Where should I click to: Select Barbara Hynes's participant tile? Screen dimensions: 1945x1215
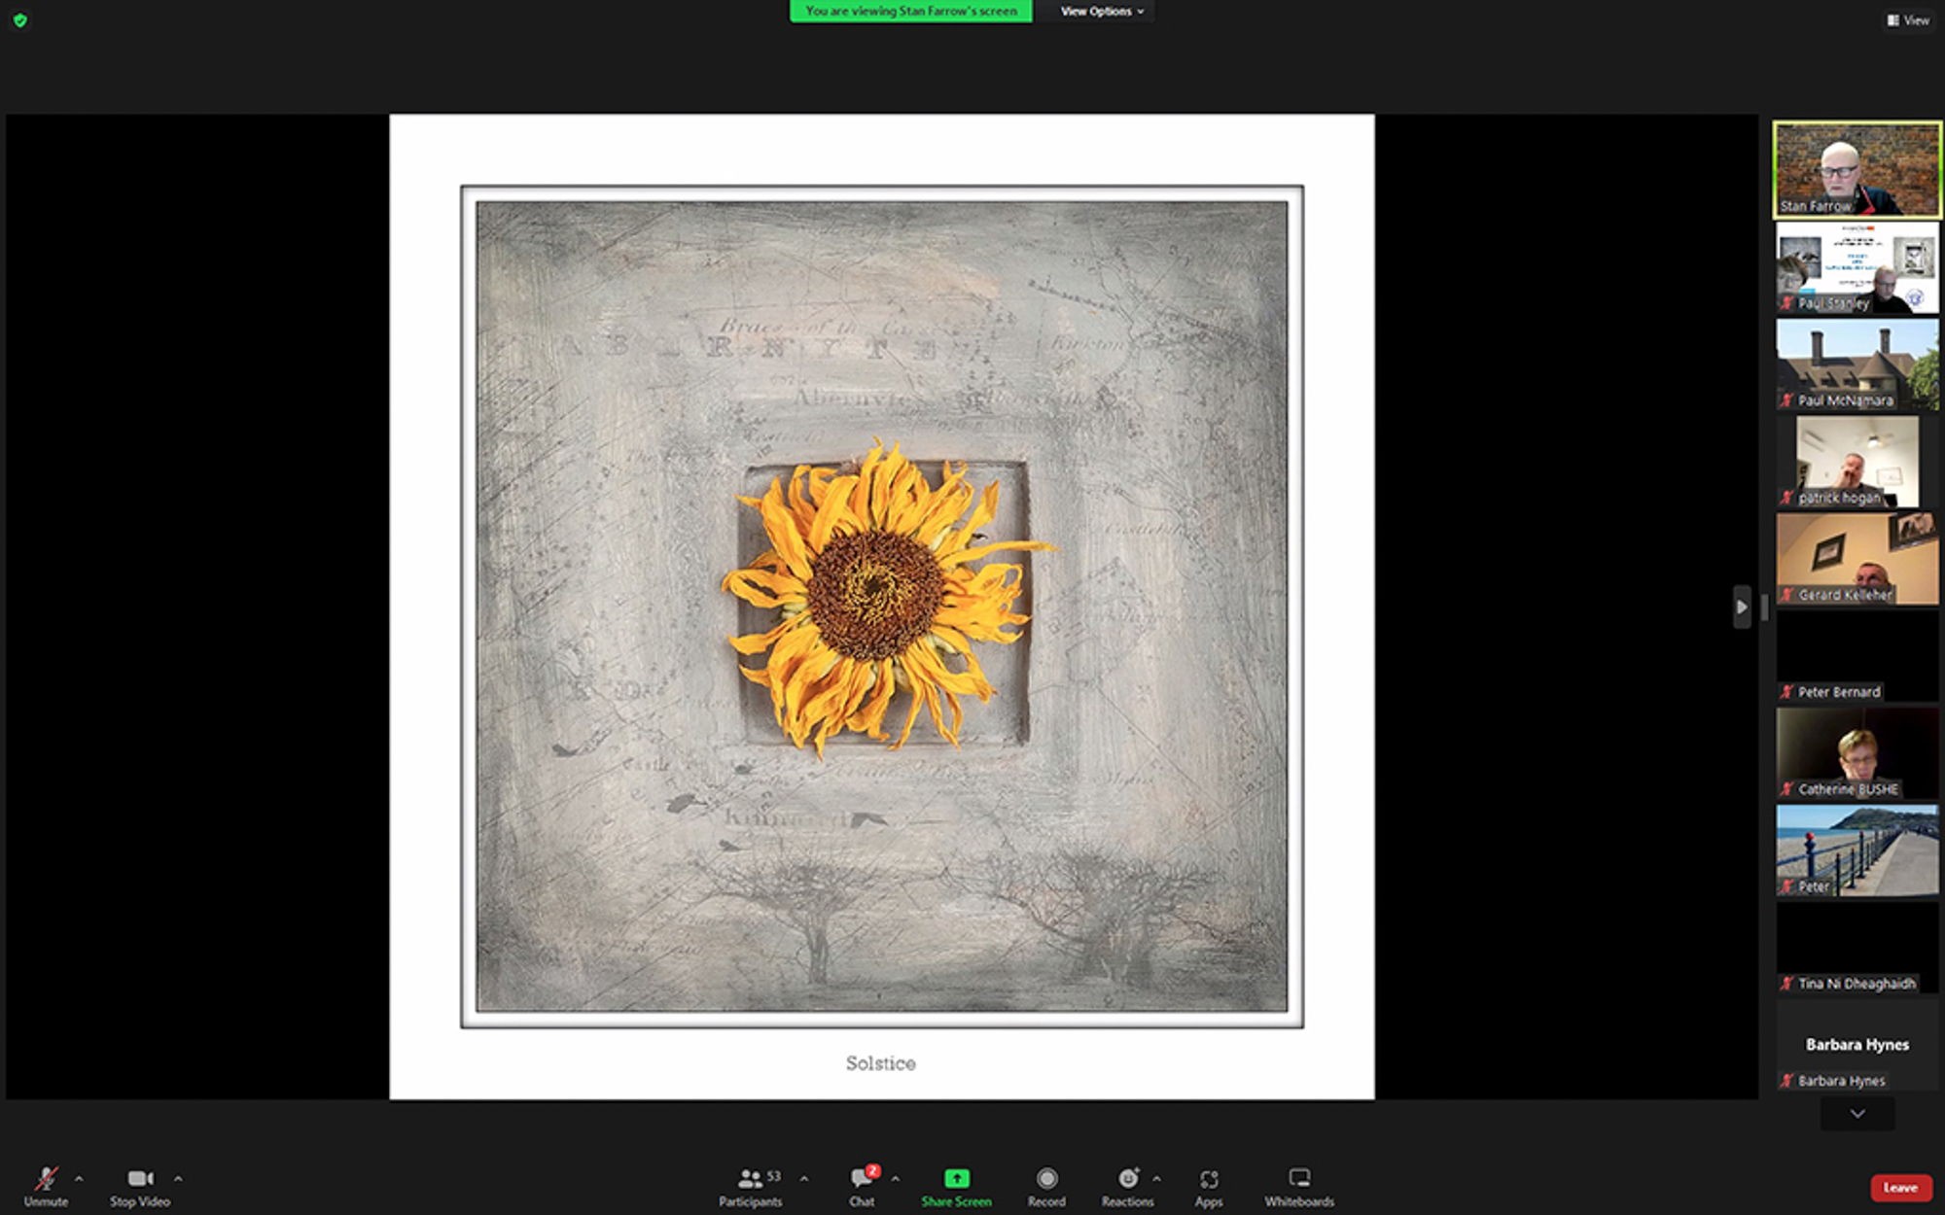(x=1857, y=1045)
